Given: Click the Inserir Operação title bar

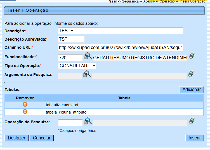Looking at the screenshot, I should click(104, 10).
